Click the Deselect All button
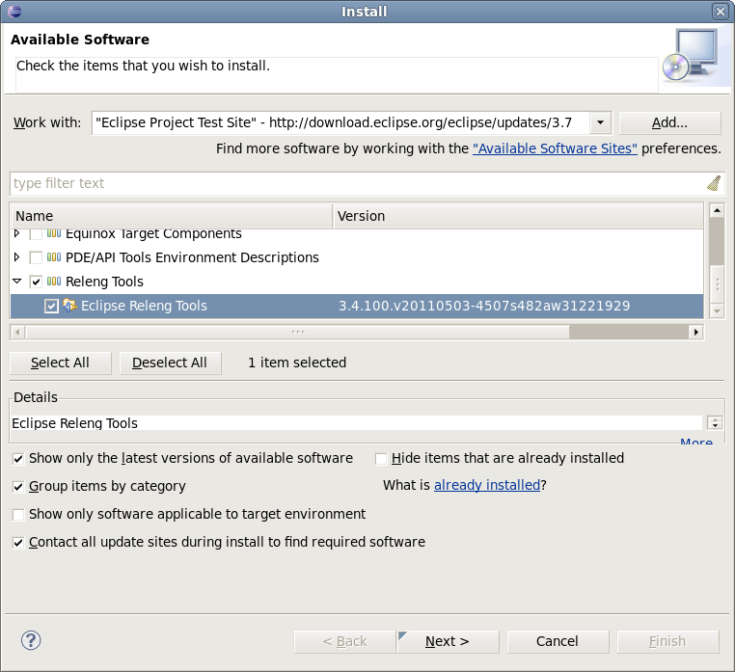Viewport: 735px width, 672px height. (170, 363)
